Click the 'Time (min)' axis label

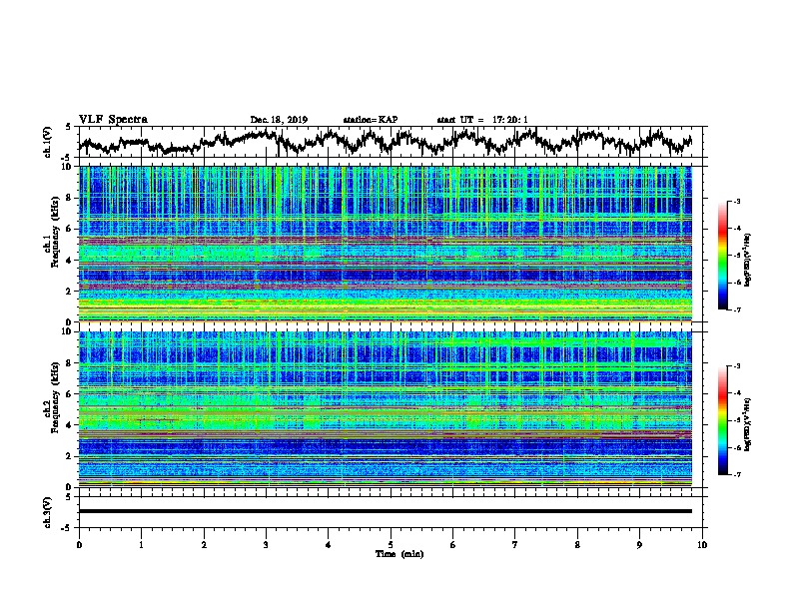tap(399, 554)
